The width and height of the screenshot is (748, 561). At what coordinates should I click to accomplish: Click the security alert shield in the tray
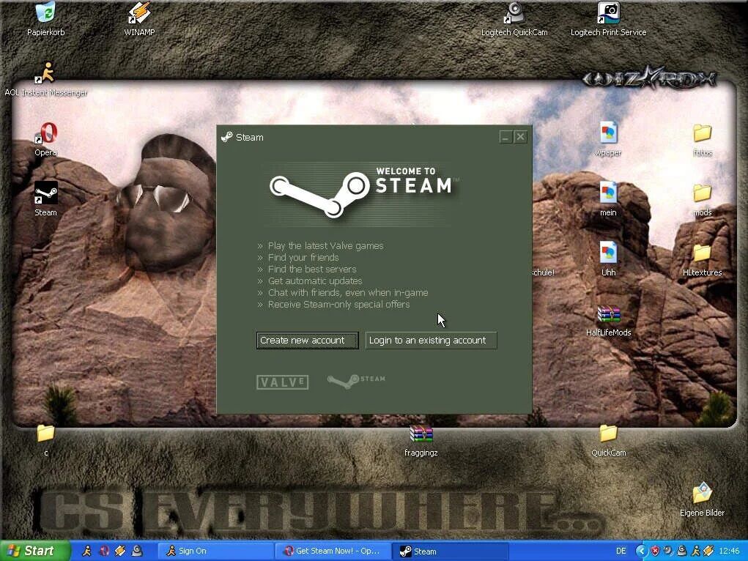tap(654, 550)
